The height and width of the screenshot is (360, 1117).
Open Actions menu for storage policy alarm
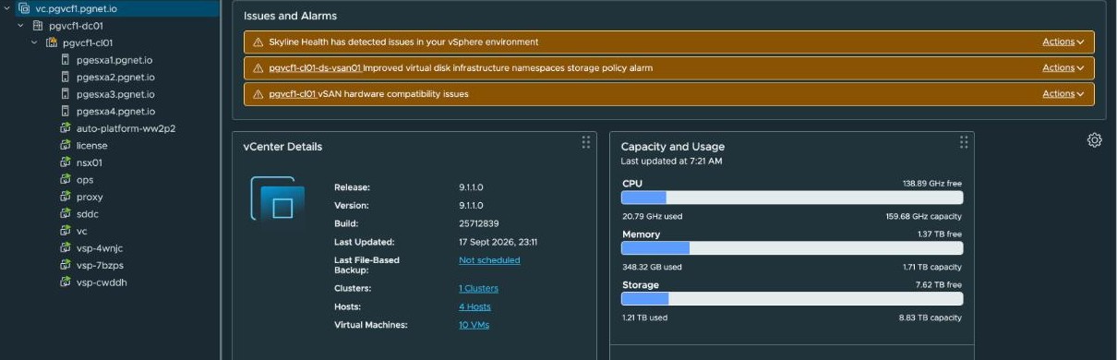pyautogui.click(x=1063, y=67)
